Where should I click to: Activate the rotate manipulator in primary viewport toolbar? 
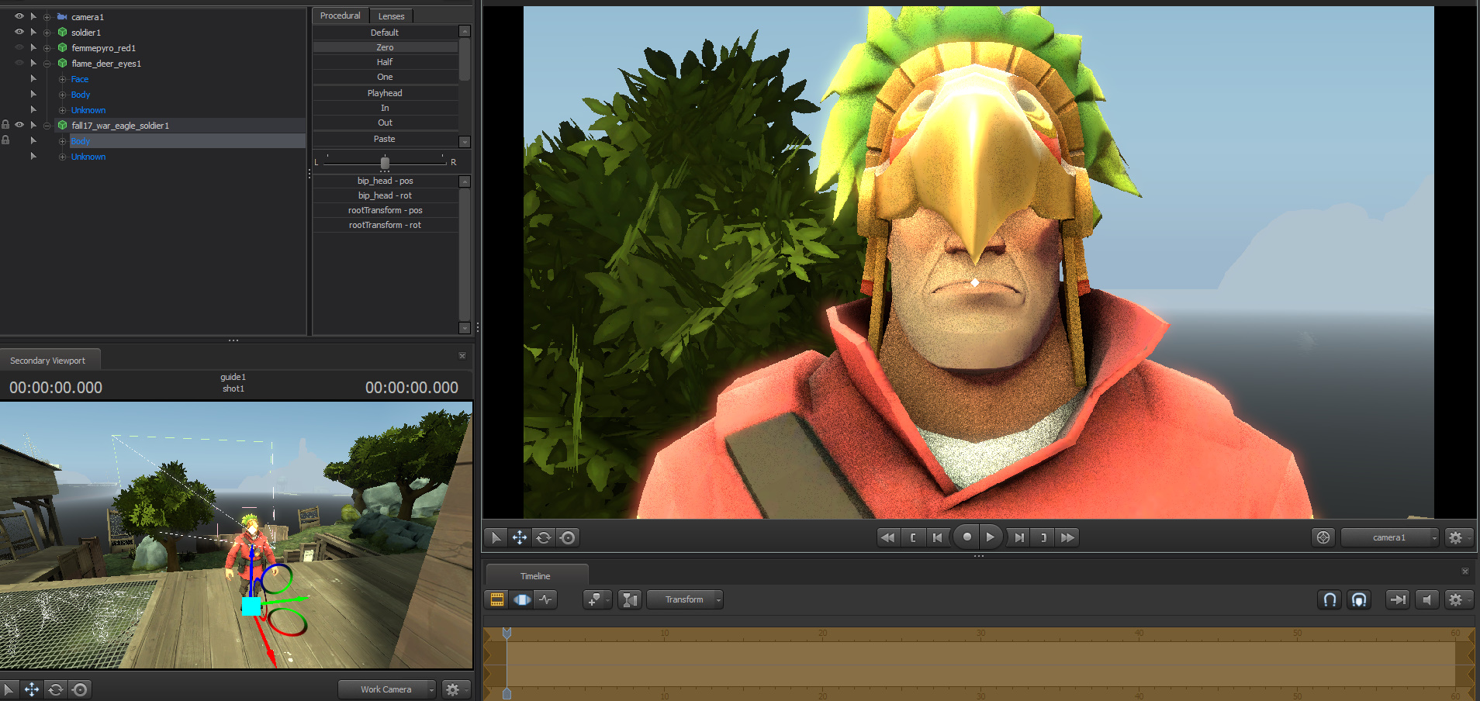(544, 537)
